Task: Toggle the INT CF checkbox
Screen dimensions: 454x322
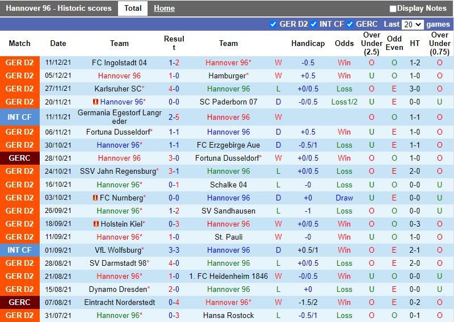Action: click(x=313, y=24)
